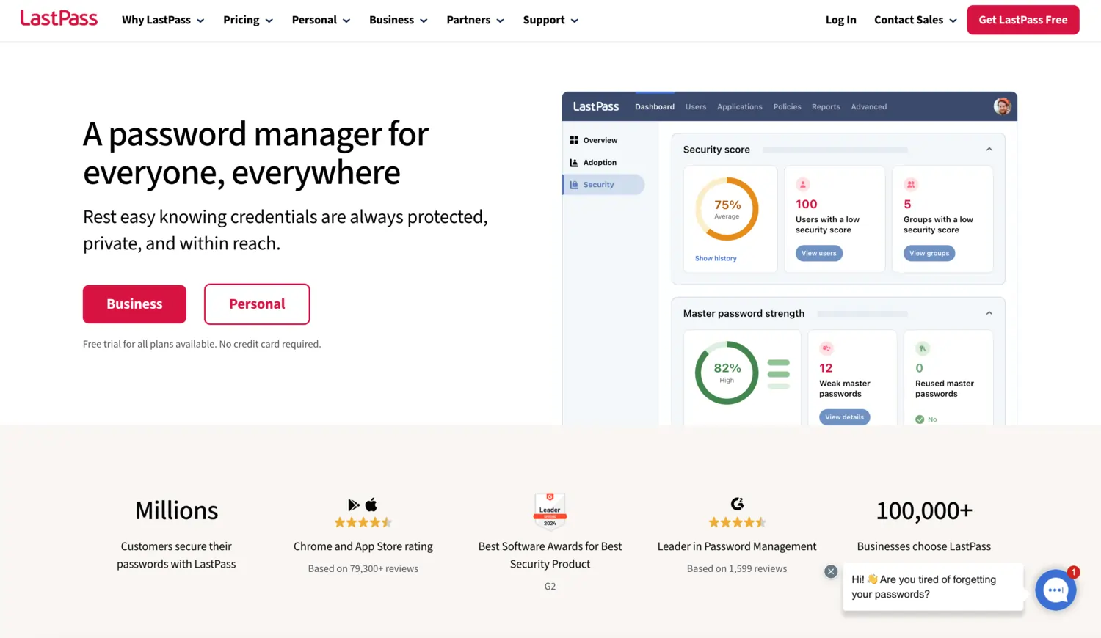Click the outlined Personal hero button
This screenshot has height=638, width=1101.
[257, 304]
